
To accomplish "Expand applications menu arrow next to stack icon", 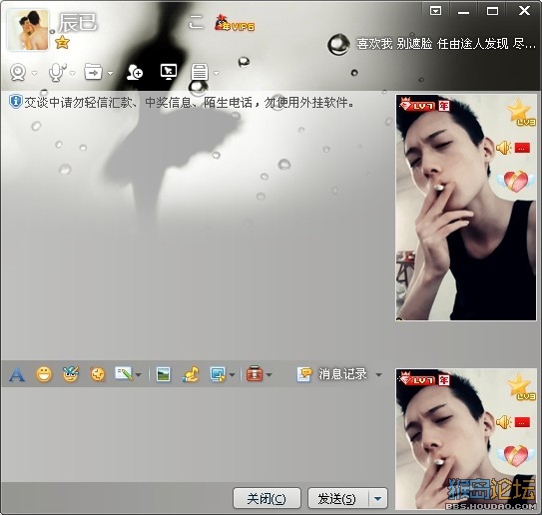I will pyautogui.click(x=216, y=73).
